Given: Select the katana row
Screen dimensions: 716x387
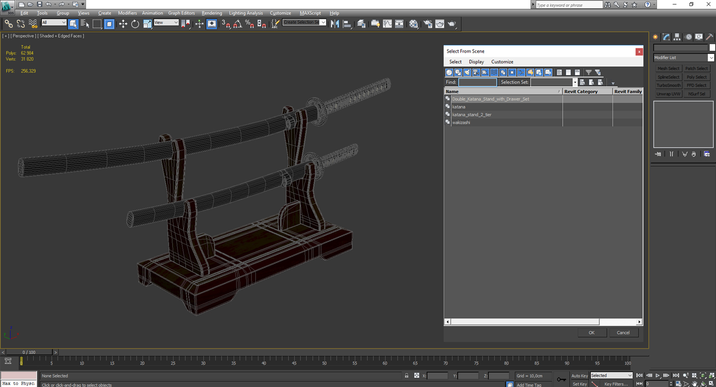Looking at the screenshot, I should (x=543, y=107).
